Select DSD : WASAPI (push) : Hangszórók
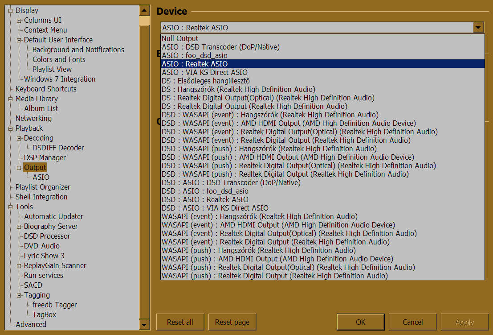 (x=322, y=149)
